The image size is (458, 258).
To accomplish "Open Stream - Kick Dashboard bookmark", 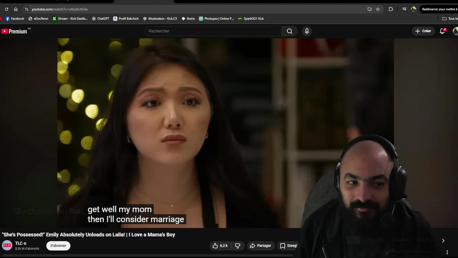I will [70, 19].
